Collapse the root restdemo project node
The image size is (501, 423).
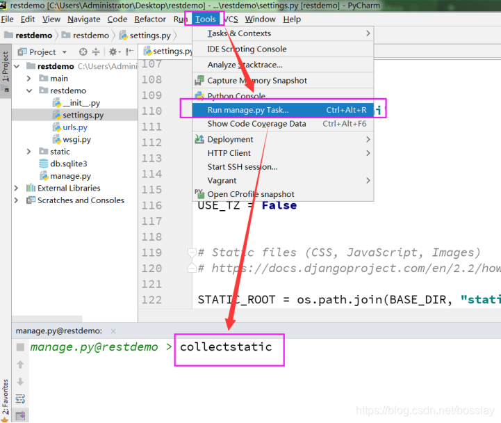point(17,66)
